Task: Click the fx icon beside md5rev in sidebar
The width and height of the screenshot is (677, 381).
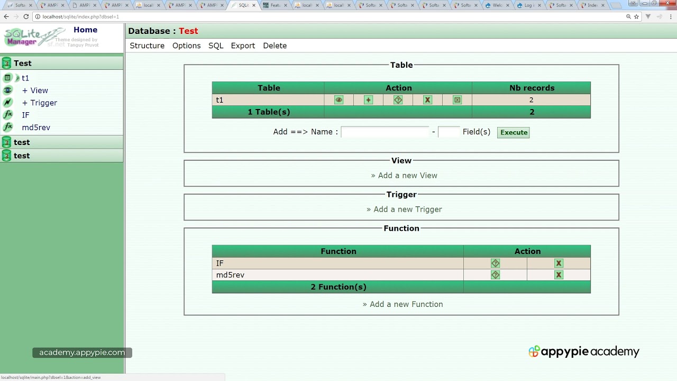Action: click(x=8, y=128)
